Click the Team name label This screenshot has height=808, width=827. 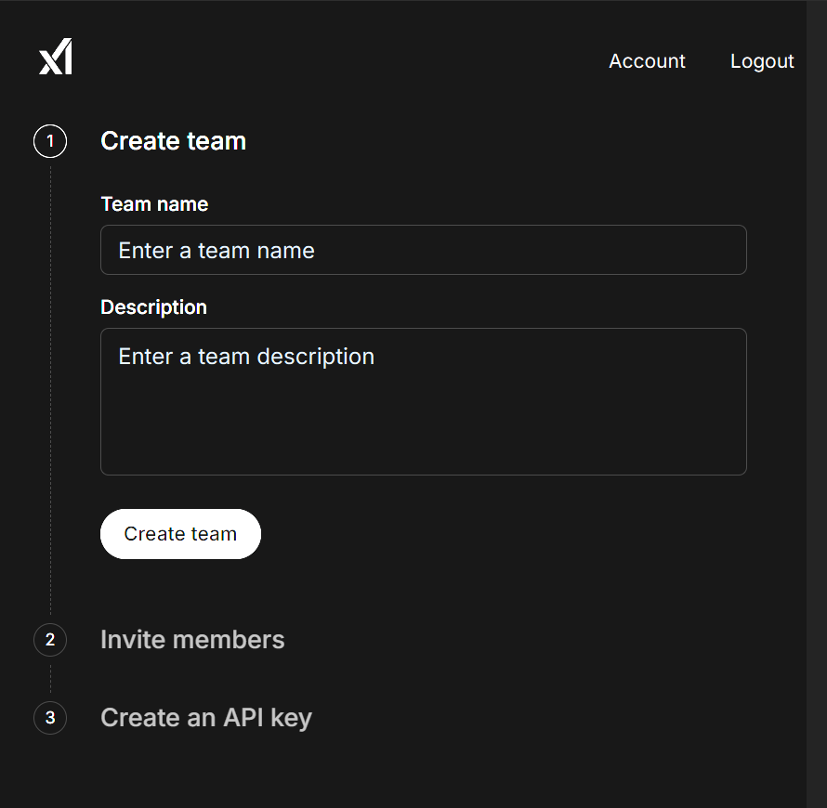[x=154, y=204]
